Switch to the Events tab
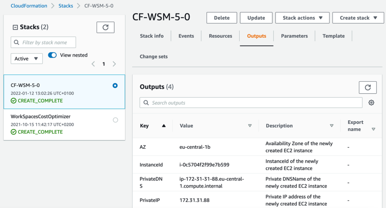Viewport: 386px width, 208px height. click(186, 36)
